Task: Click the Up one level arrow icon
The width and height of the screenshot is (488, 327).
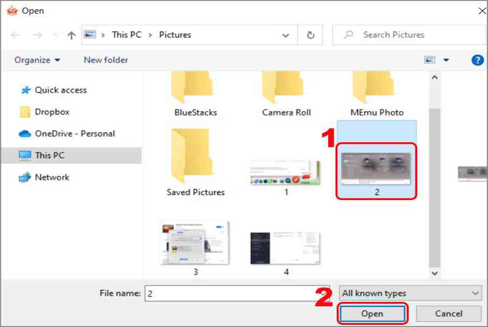Action: 71,35
